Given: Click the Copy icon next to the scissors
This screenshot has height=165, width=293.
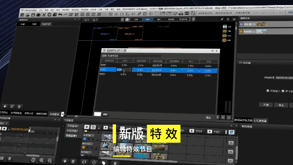Looking at the screenshot, I should (49, 14).
